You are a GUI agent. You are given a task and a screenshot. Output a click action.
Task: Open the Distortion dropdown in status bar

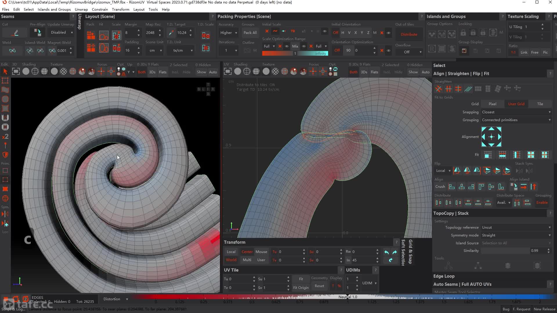pyautogui.click(x=115, y=299)
